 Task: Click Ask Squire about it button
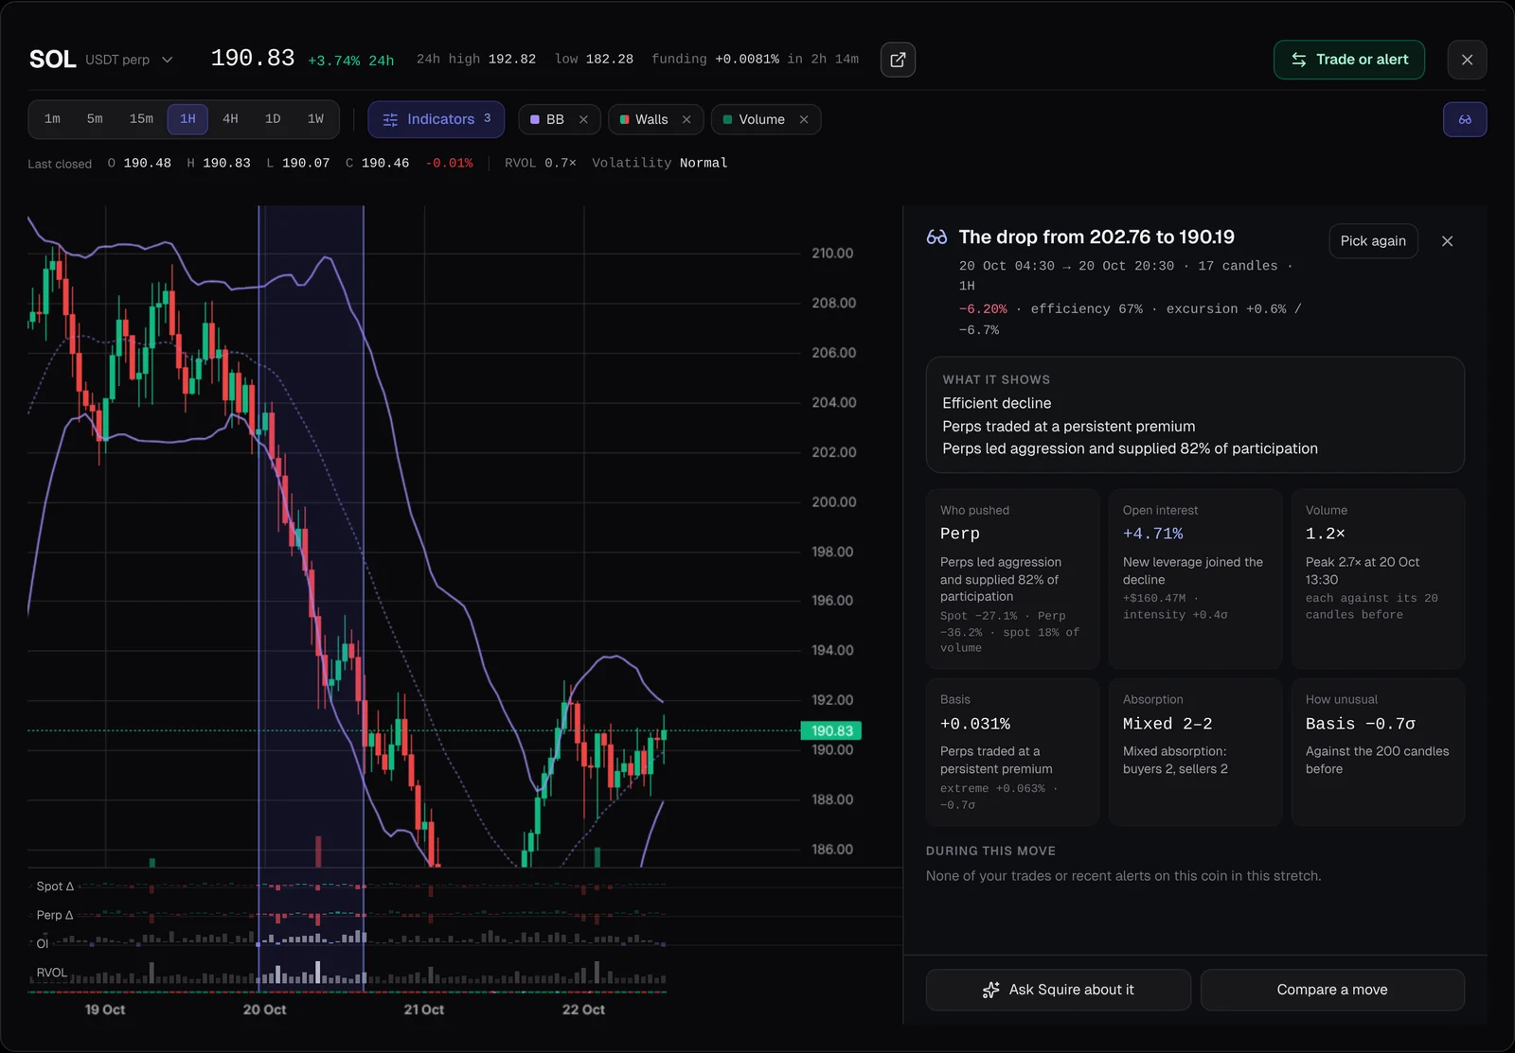tap(1059, 990)
